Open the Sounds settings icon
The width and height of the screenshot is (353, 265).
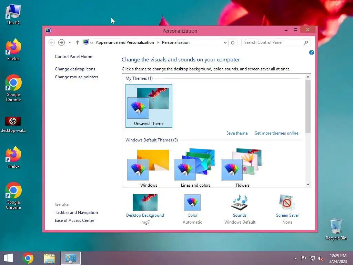click(x=240, y=202)
